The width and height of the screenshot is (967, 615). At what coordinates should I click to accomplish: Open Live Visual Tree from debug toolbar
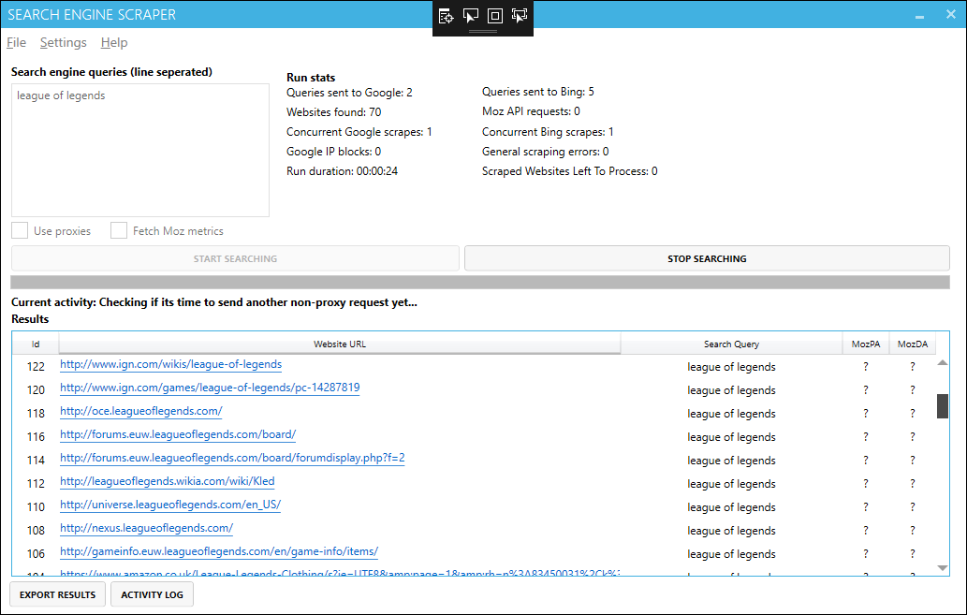(446, 16)
